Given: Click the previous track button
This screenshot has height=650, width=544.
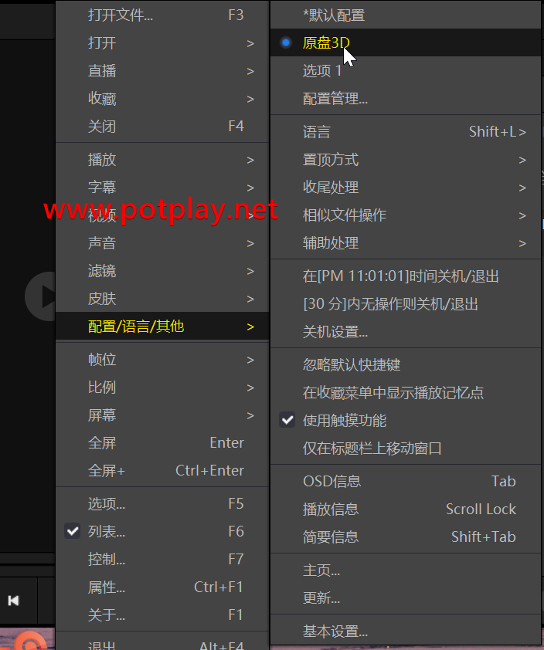Looking at the screenshot, I should (x=14, y=601).
